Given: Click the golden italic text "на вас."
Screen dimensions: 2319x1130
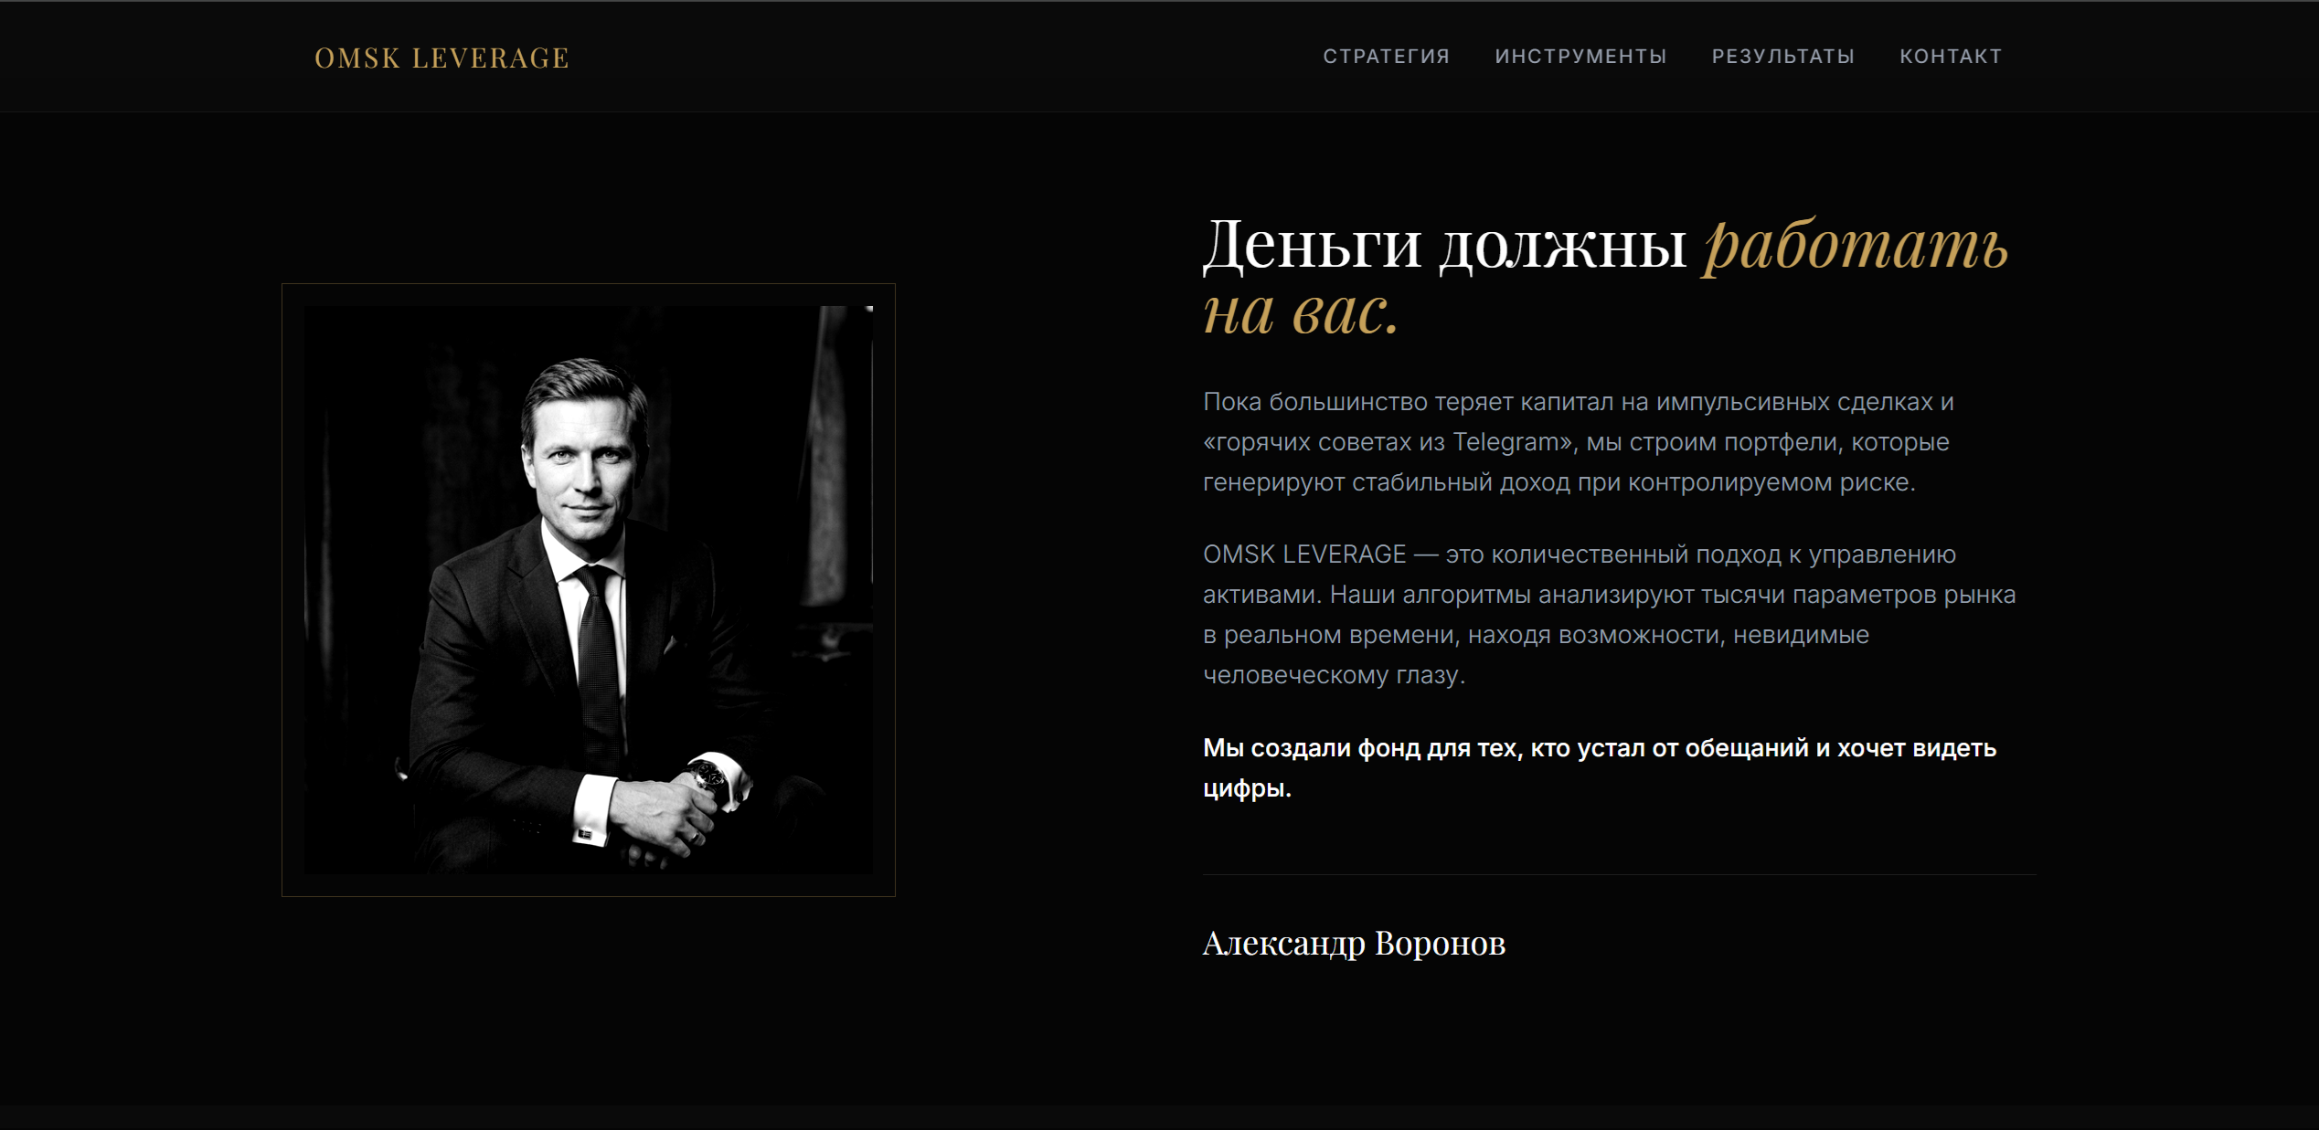Looking at the screenshot, I should (x=1301, y=313).
